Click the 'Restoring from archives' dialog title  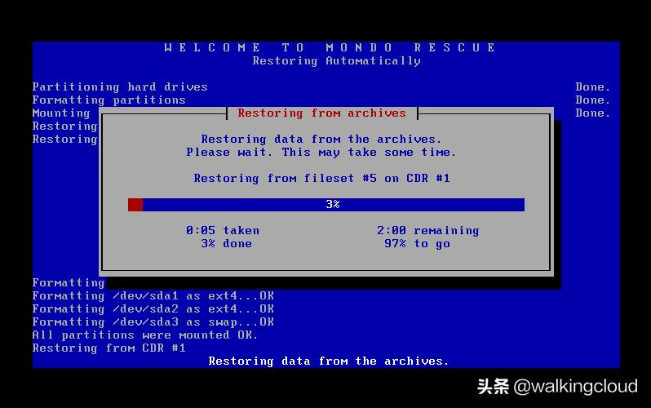(321, 113)
